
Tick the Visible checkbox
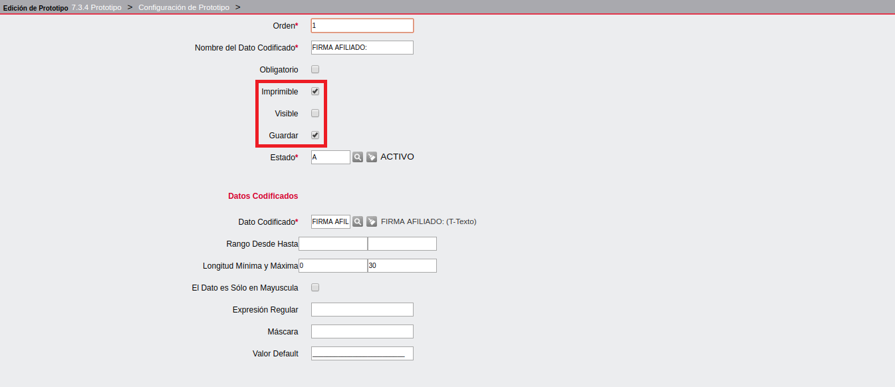point(315,113)
